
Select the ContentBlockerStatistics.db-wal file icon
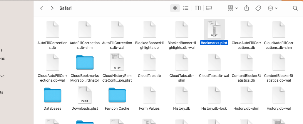[279, 62]
